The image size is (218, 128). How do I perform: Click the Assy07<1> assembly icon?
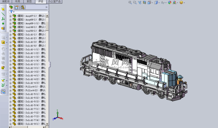click(14, 16)
